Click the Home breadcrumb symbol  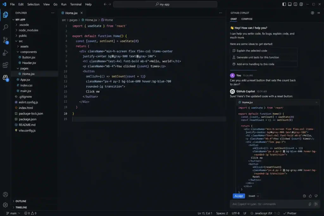107,20
